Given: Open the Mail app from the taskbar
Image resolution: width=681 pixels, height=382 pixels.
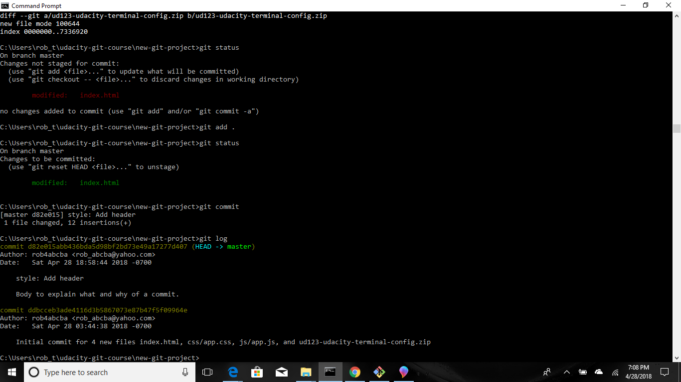Looking at the screenshot, I should [x=282, y=372].
